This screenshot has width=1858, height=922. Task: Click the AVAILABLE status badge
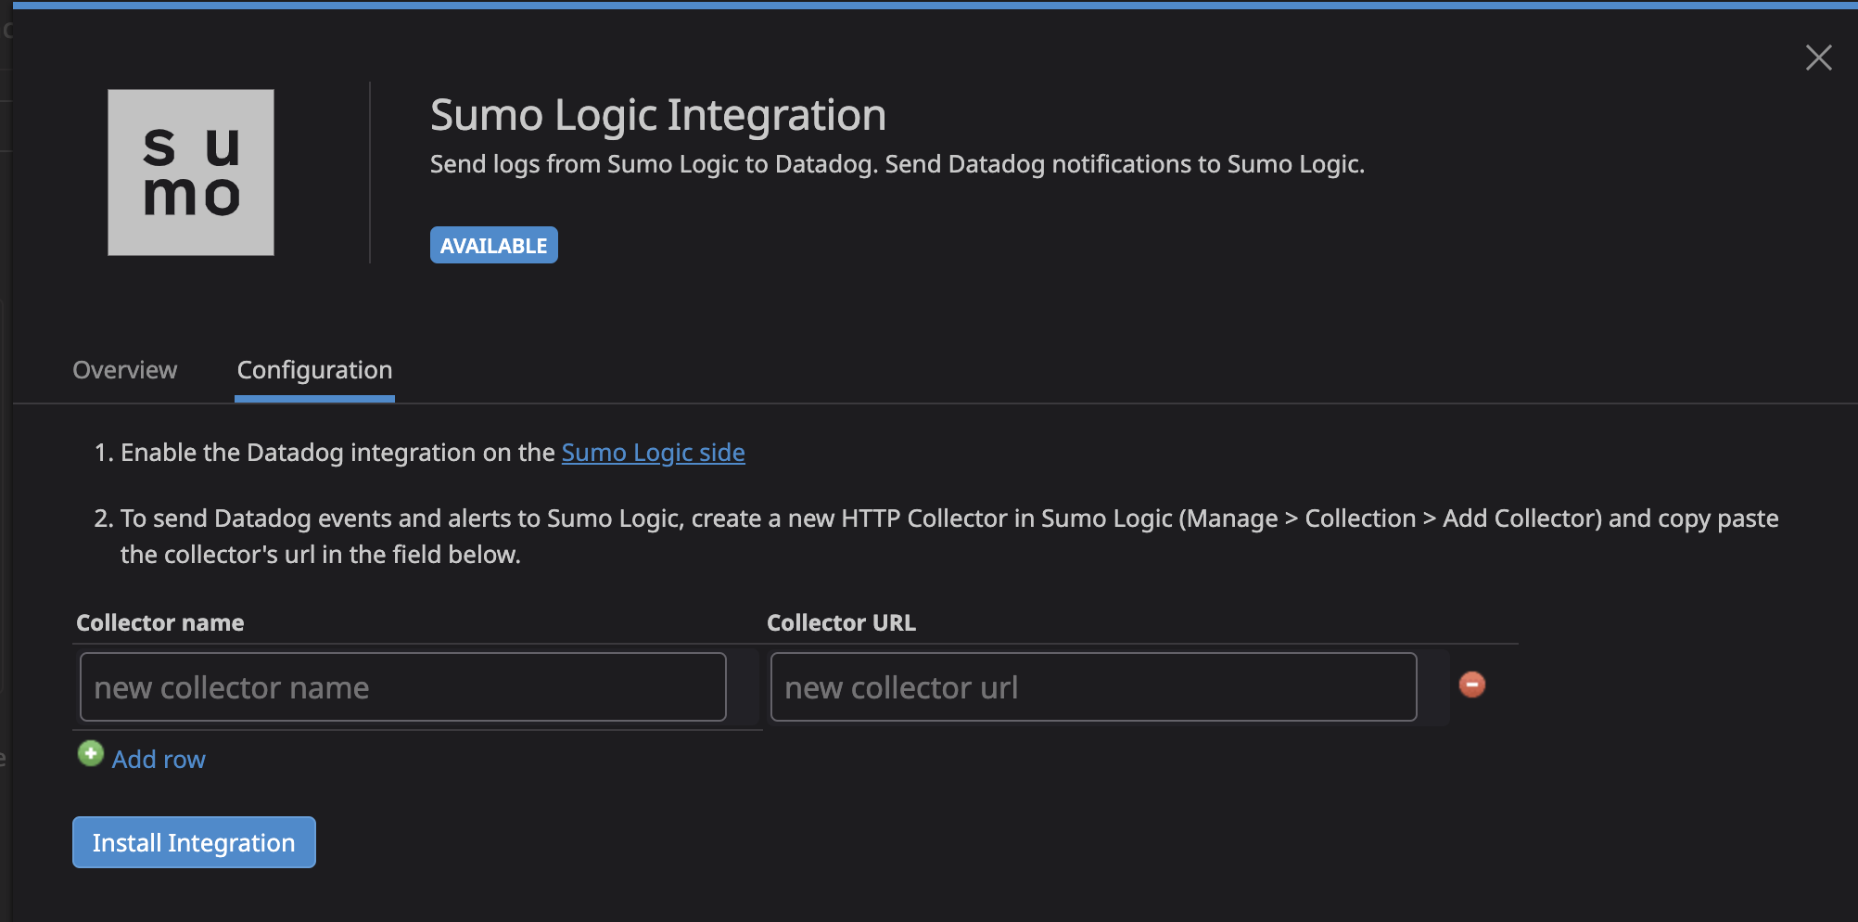[x=493, y=246]
